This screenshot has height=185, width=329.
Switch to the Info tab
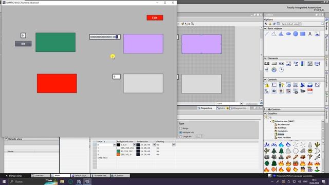click(x=223, y=108)
